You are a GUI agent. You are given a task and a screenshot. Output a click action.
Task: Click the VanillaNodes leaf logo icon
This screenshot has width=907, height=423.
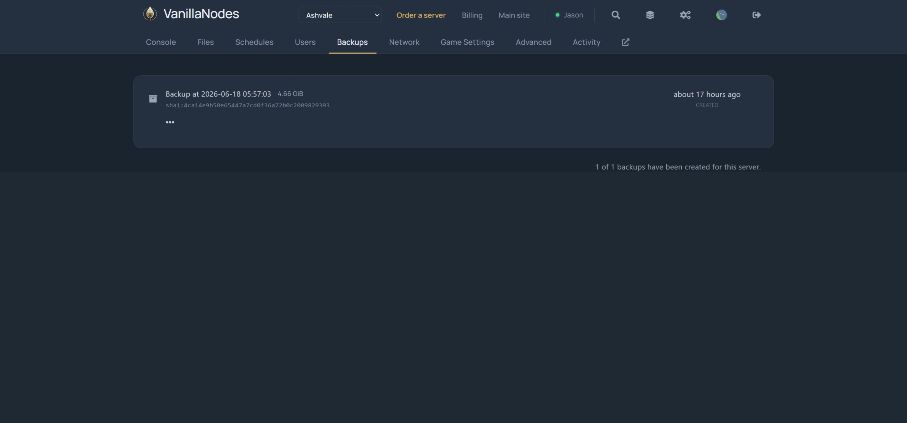coord(150,14)
